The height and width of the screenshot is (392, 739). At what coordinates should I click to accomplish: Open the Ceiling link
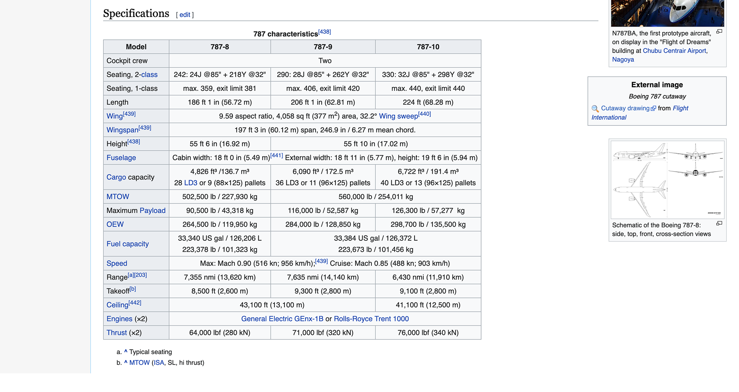[x=117, y=305]
